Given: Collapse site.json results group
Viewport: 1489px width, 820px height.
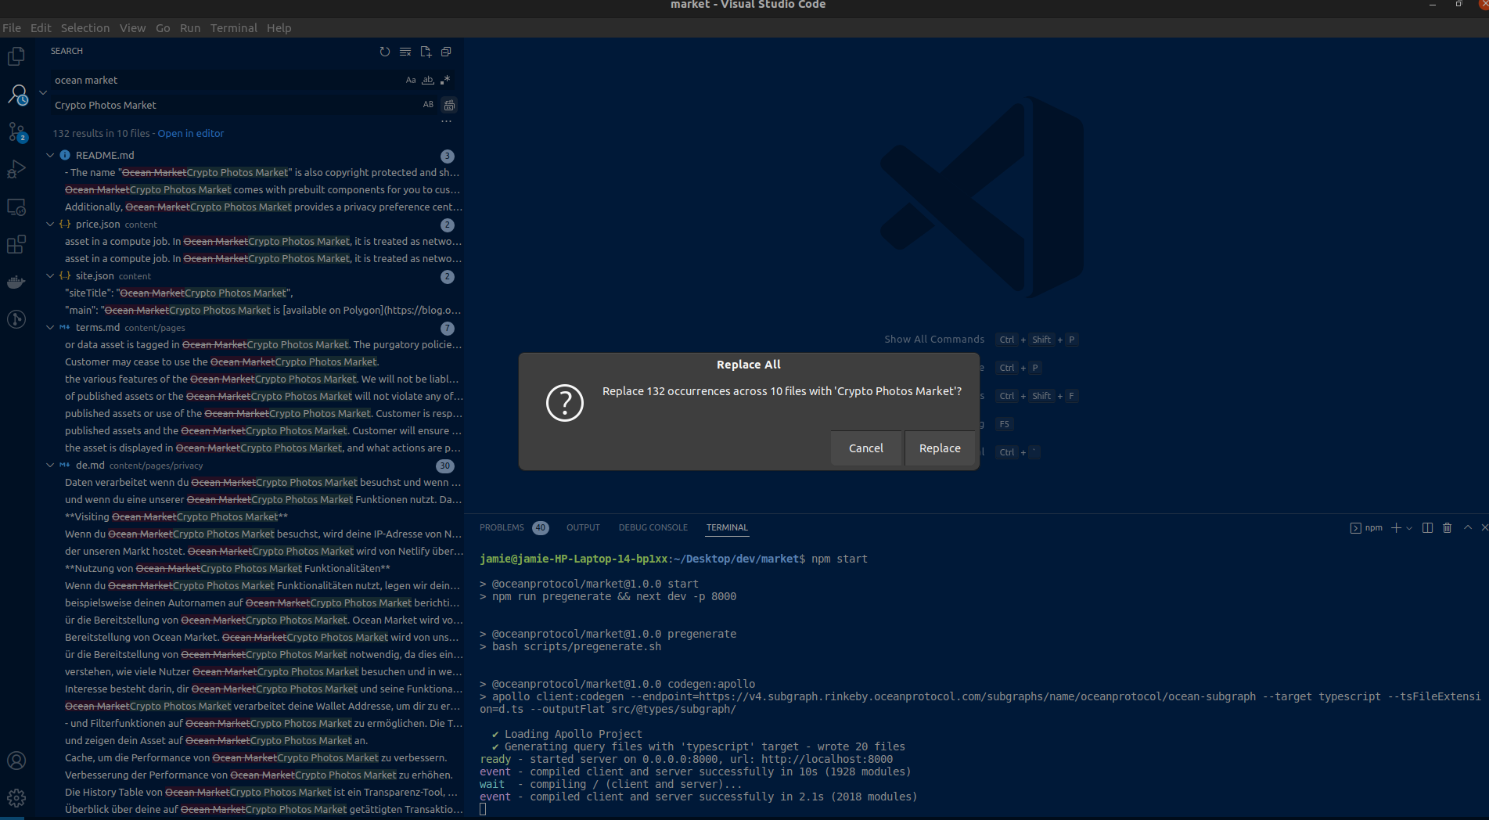Looking at the screenshot, I should pyautogui.click(x=50, y=275).
